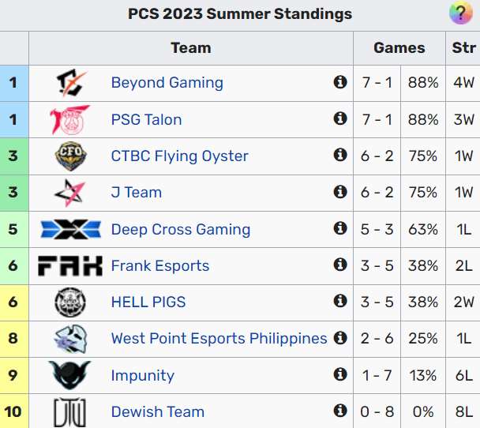Expand info icon for Dewish Team
480x428 pixels.
[x=340, y=411]
